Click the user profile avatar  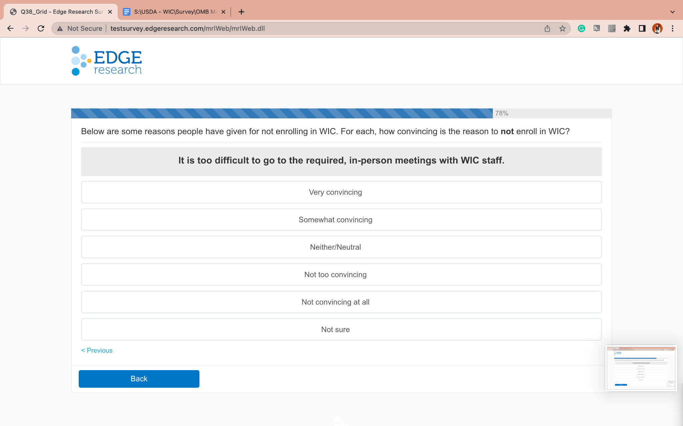(657, 28)
